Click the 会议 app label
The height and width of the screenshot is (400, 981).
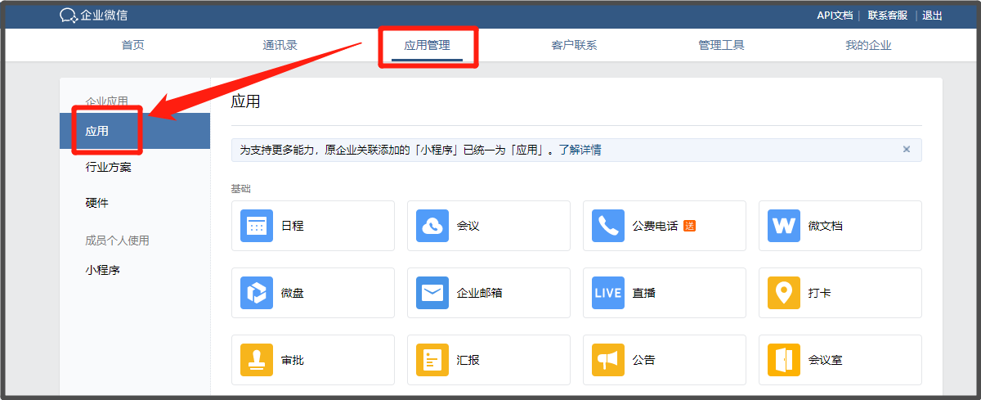[468, 226]
